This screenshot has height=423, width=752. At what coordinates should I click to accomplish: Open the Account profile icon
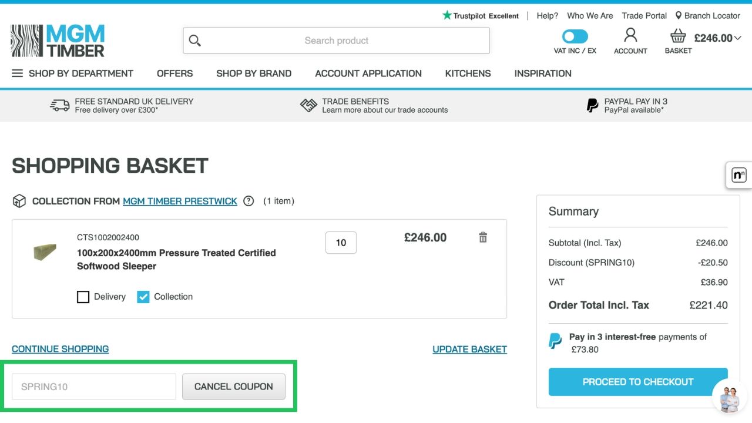pyautogui.click(x=630, y=35)
